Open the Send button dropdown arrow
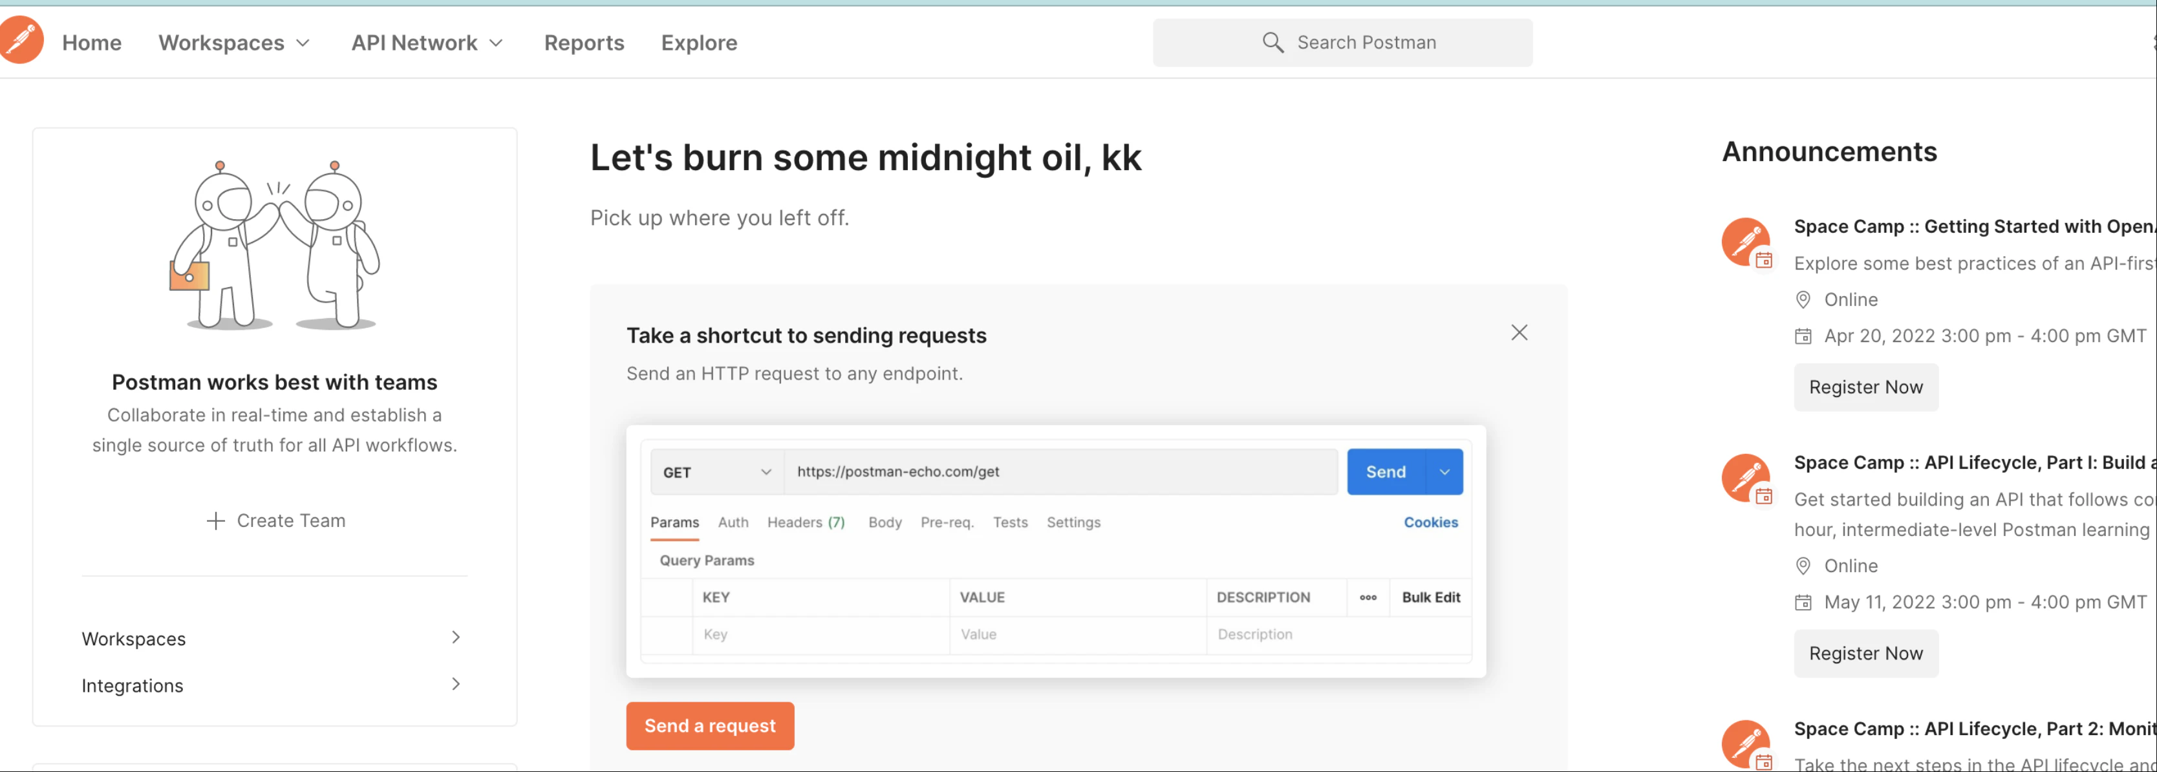Image resolution: width=2157 pixels, height=772 pixels. click(x=1444, y=472)
